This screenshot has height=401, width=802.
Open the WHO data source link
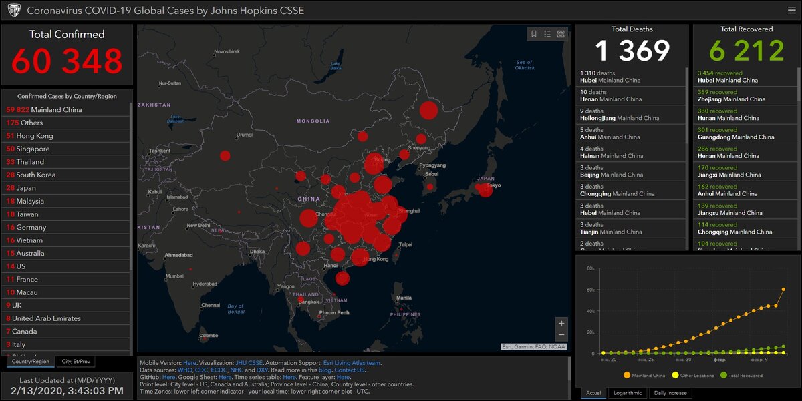pos(184,370)
